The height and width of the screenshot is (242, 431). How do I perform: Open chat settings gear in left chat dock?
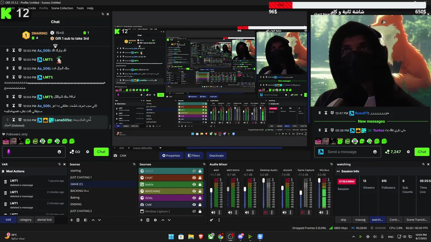88,152
